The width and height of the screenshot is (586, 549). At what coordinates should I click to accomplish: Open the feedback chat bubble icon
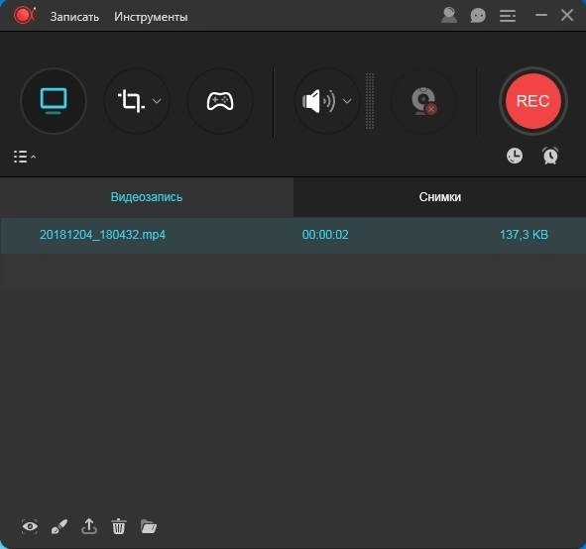[478, 16]
